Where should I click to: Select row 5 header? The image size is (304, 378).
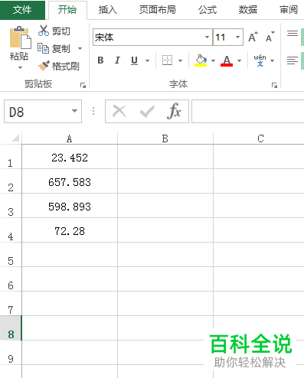[11, 255]
